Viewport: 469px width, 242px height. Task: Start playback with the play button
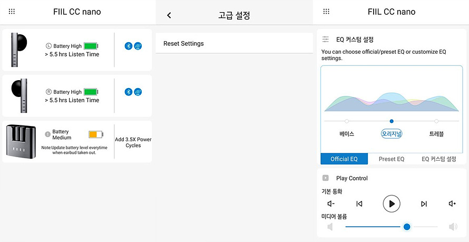392,204
